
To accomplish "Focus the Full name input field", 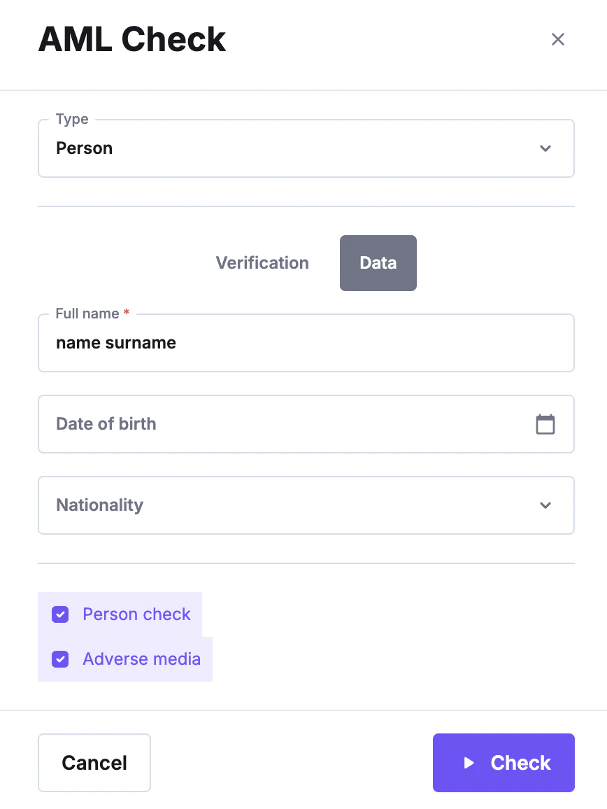I will [306, 344].
